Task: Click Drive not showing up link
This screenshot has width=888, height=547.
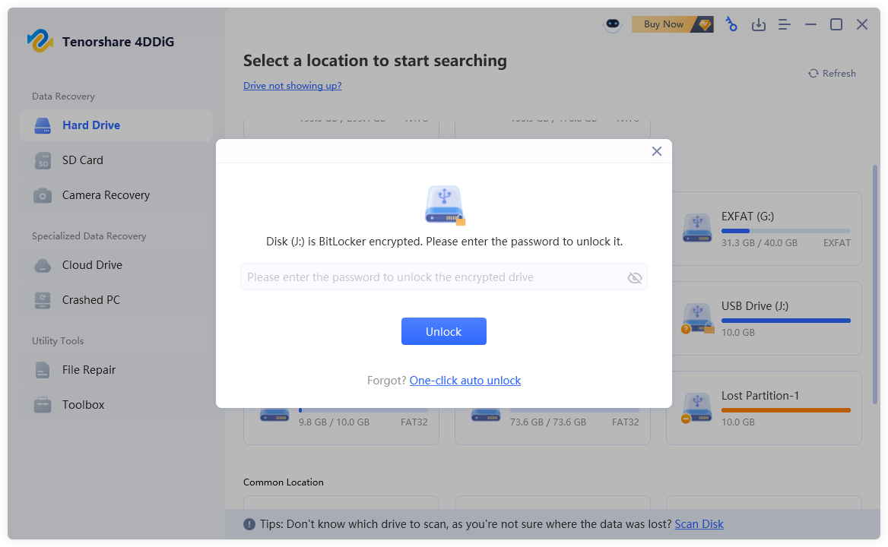Action: click(292, 86)
